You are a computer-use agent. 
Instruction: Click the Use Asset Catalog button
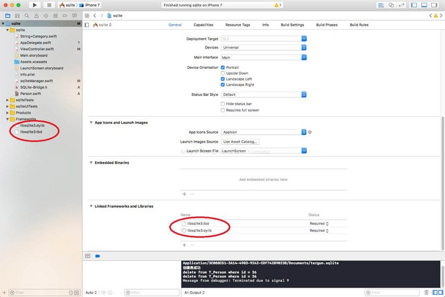click(240, 142)
